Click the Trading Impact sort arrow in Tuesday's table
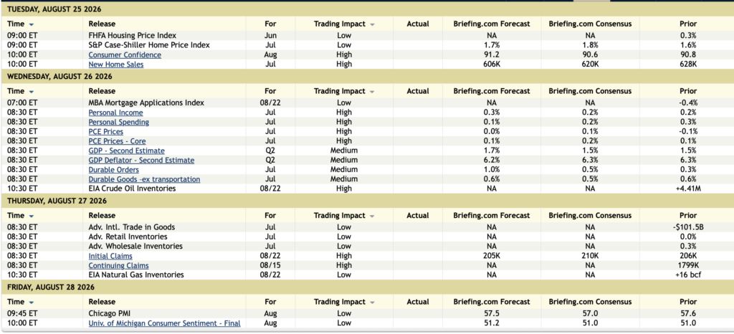This screenshot has width=734, height=334. (x=372, y=24)
